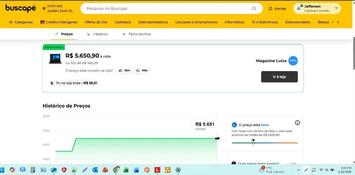Click the Menor preço badge
Image resolution: width=355 pixels, height=175 pixels.
click(x=54, y=47)
